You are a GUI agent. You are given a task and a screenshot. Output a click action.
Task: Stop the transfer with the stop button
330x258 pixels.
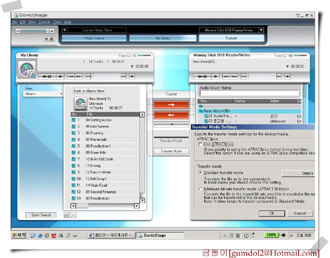(171, 124)
